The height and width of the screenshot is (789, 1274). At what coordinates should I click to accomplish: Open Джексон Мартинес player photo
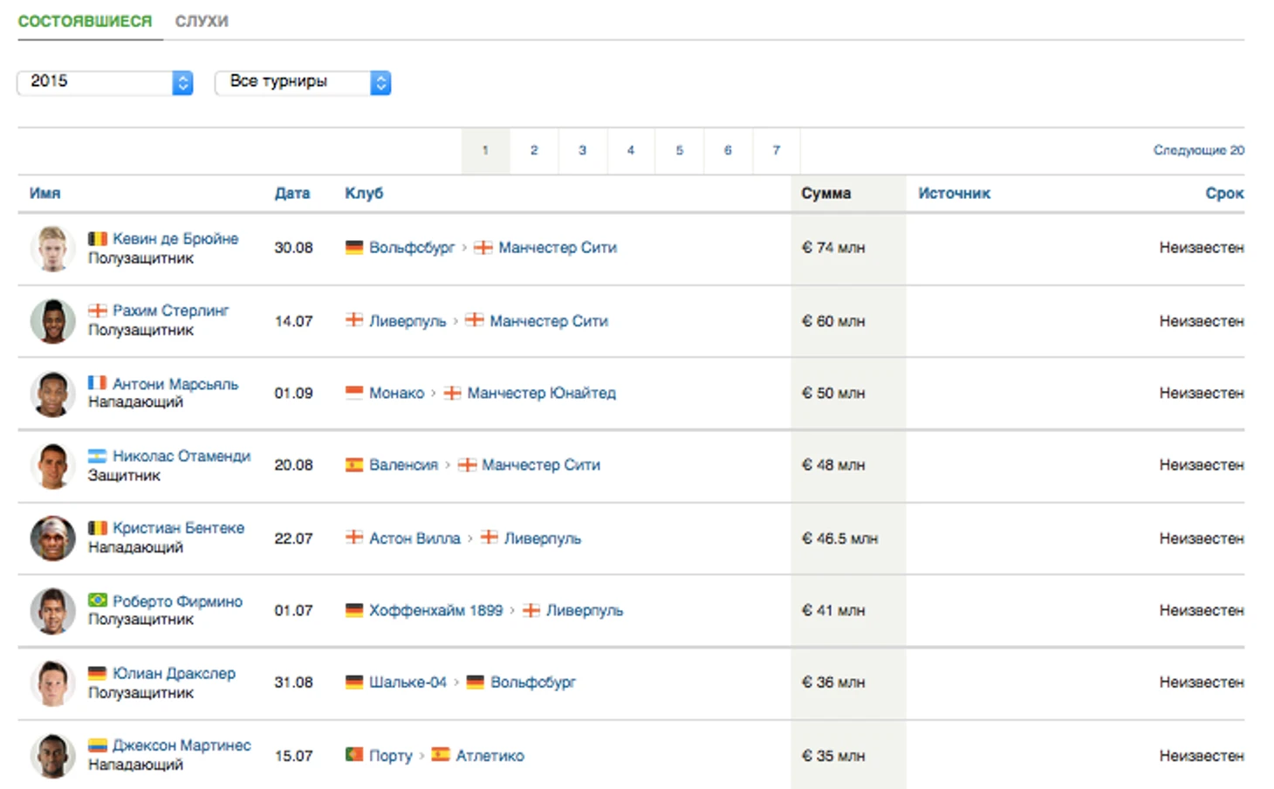(x=52, y=756)
